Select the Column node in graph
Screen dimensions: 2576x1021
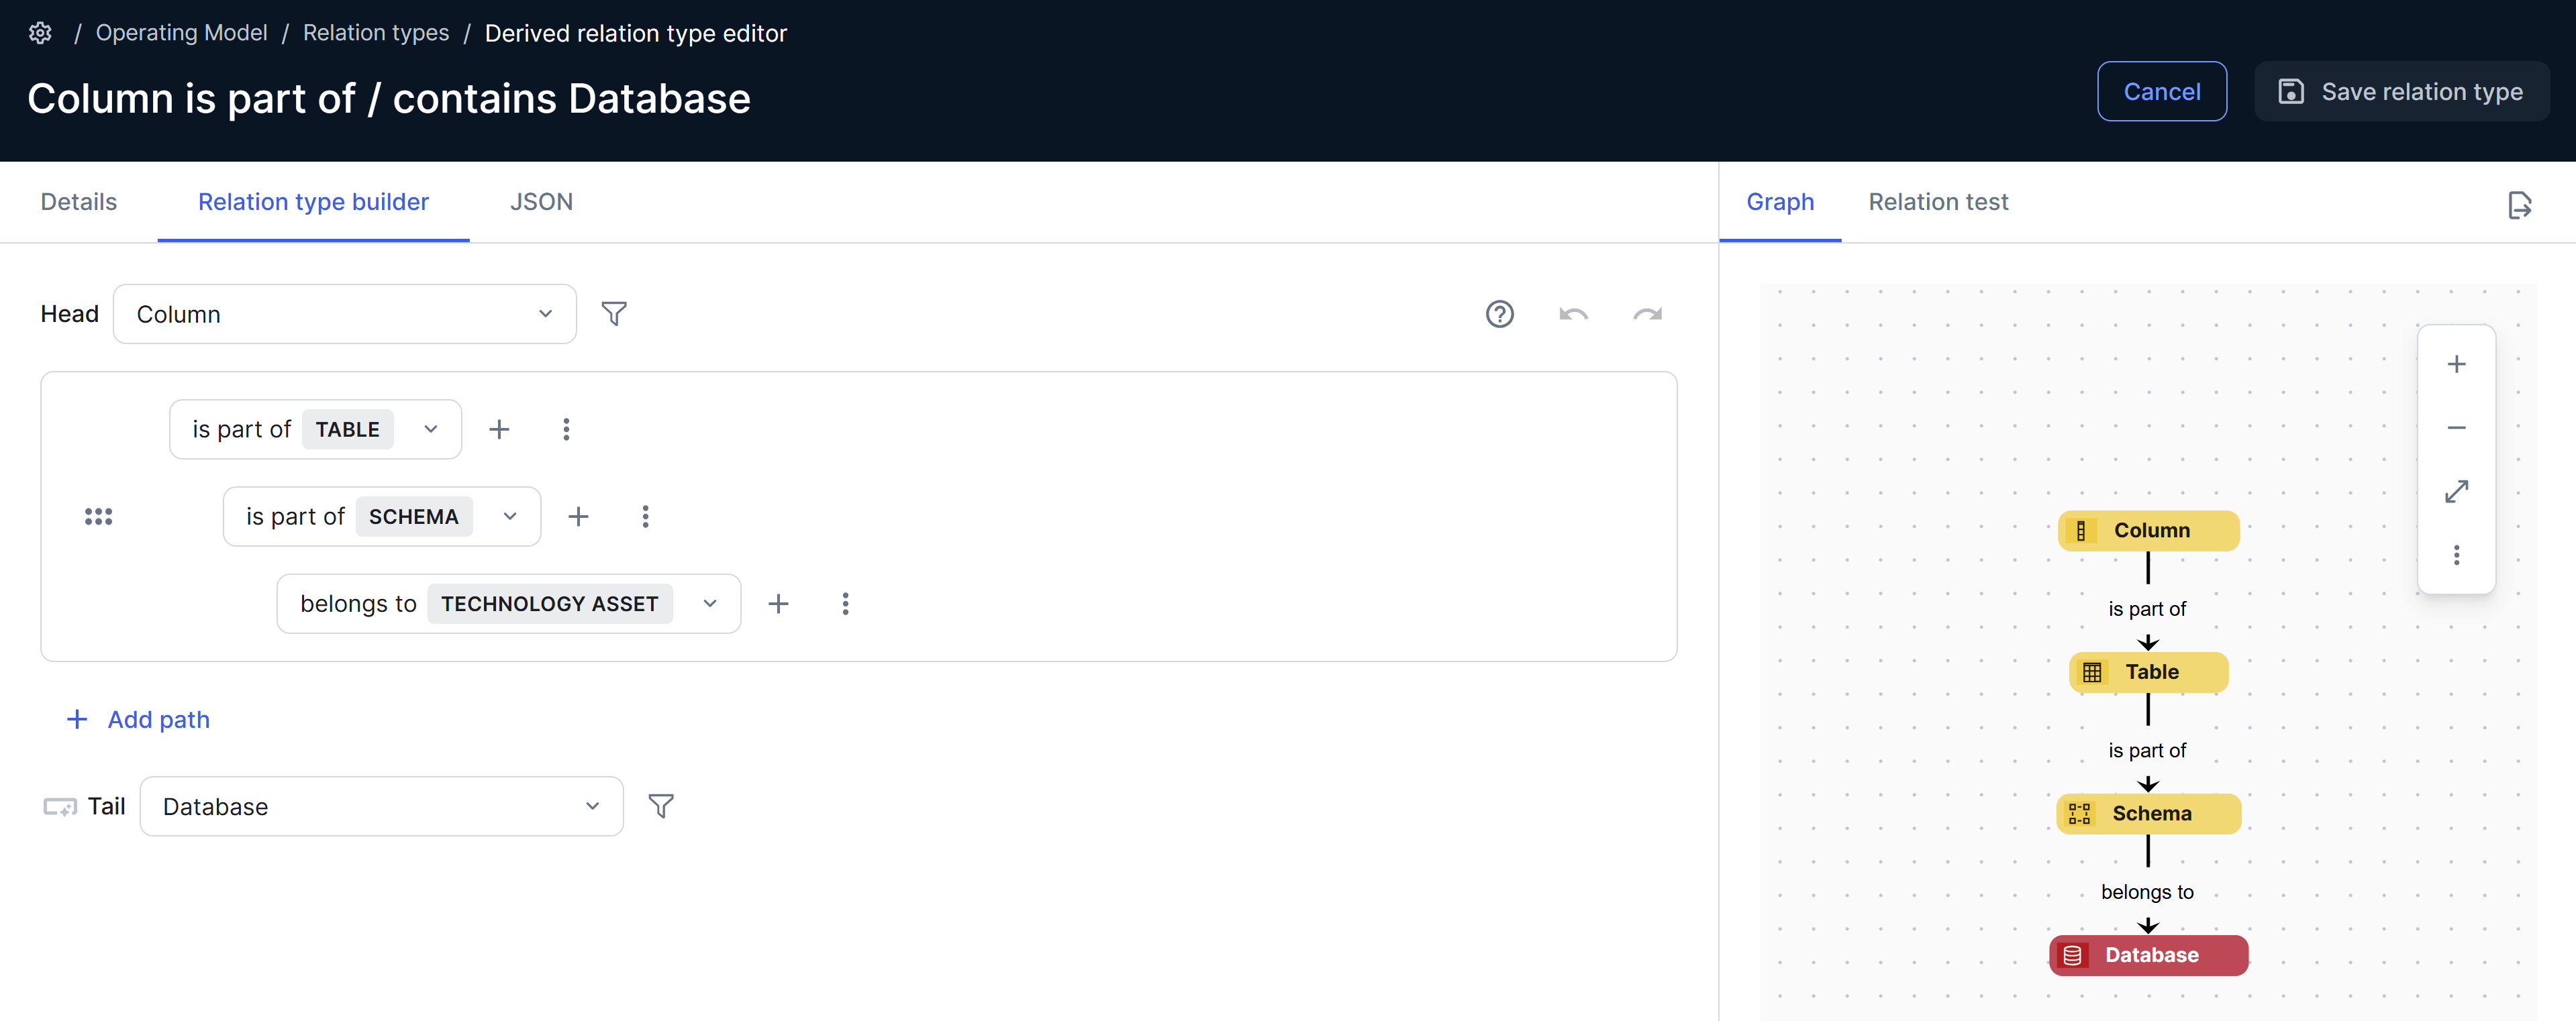[x=2148, y=531]
